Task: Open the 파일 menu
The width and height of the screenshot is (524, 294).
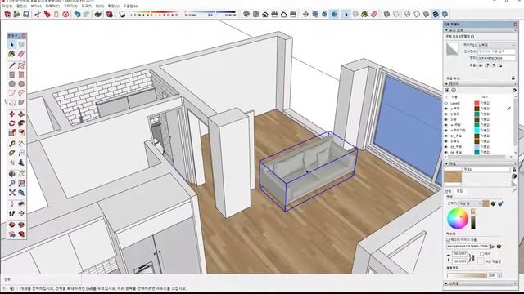Action: (x=7, y=6)
